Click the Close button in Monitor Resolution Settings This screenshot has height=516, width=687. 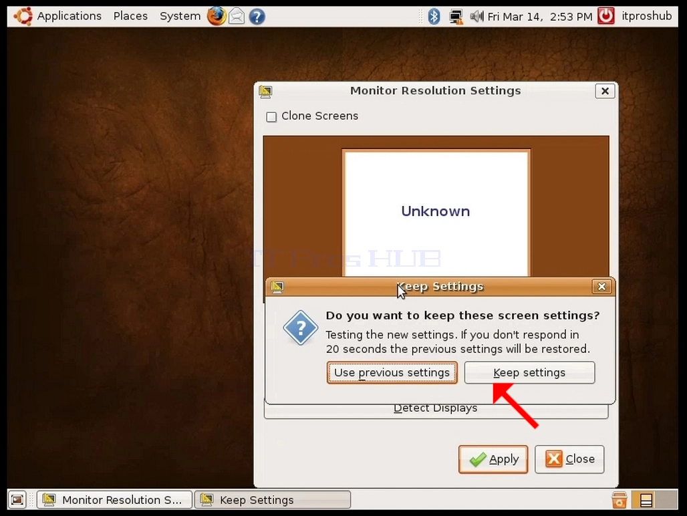click(x=569, y=459)
